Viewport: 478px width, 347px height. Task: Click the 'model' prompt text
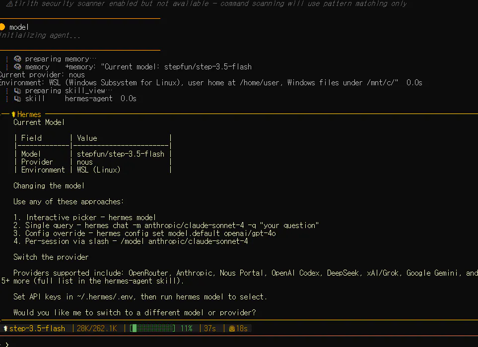tap(19, 27)
